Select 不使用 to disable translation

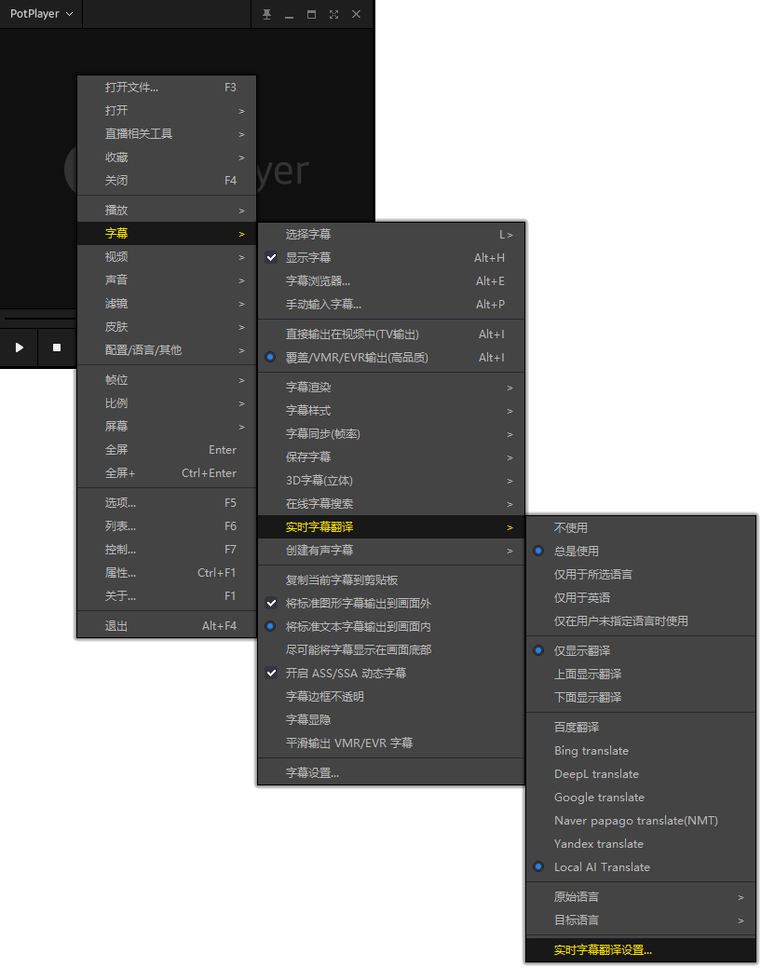click(x=641, y=528)
